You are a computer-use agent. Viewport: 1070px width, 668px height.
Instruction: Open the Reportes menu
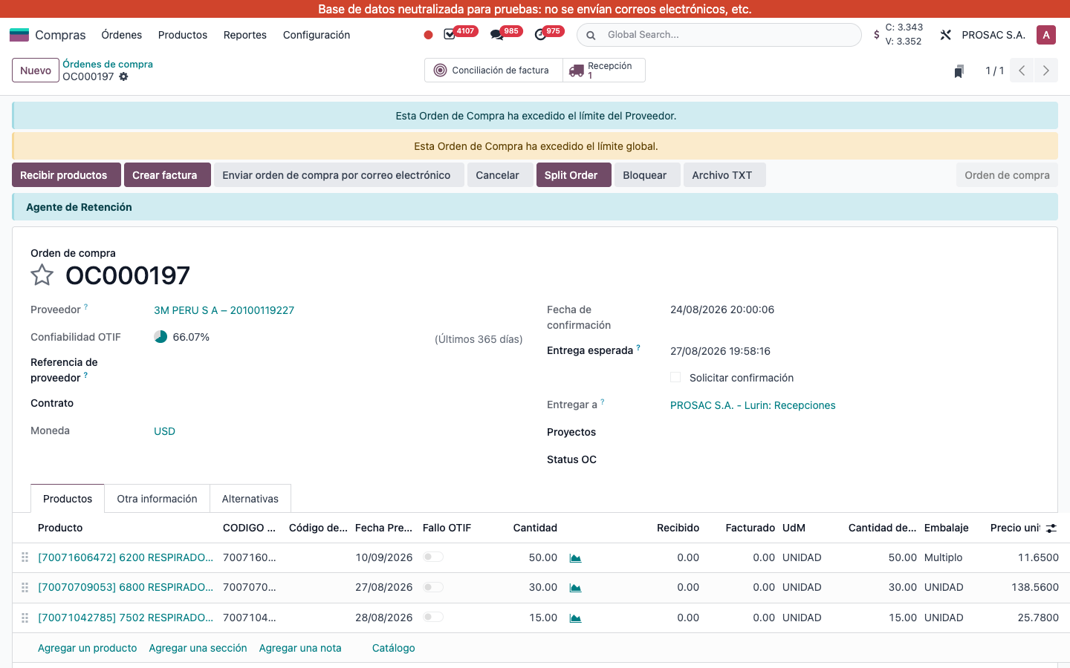[x=245, y=35]
